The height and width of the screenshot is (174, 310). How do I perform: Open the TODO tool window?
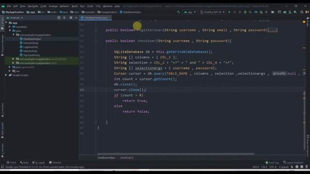click(12, 162)
